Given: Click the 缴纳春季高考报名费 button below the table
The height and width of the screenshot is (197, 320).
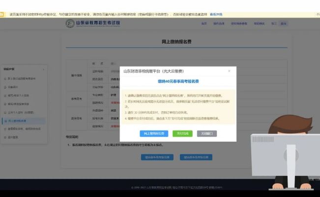Looking at the screenshot, I should coord(157,157).
